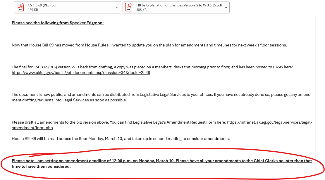Click line 'House Bill 69 will be read across the floor'

121,139
